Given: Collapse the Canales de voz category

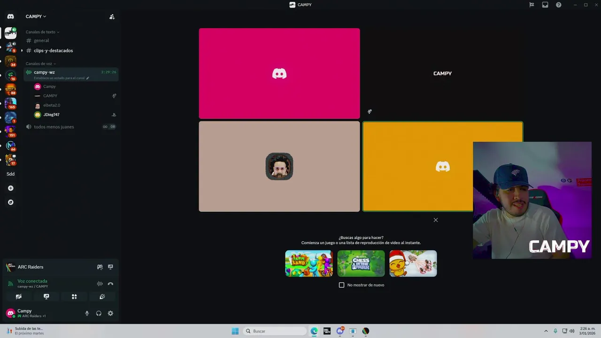Looking at the screenshot, I should tap(40, 63).
